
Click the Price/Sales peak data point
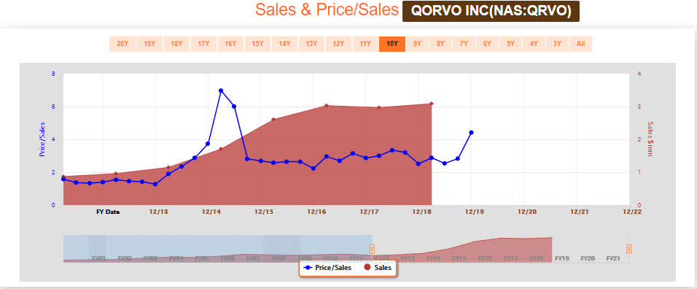coord(221,90)
